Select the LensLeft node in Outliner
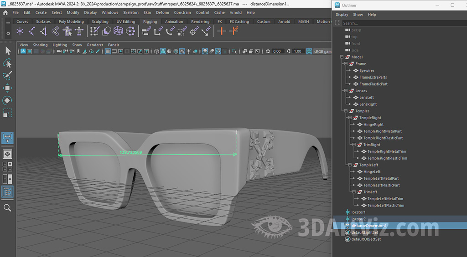 click(x=366, y=98)
